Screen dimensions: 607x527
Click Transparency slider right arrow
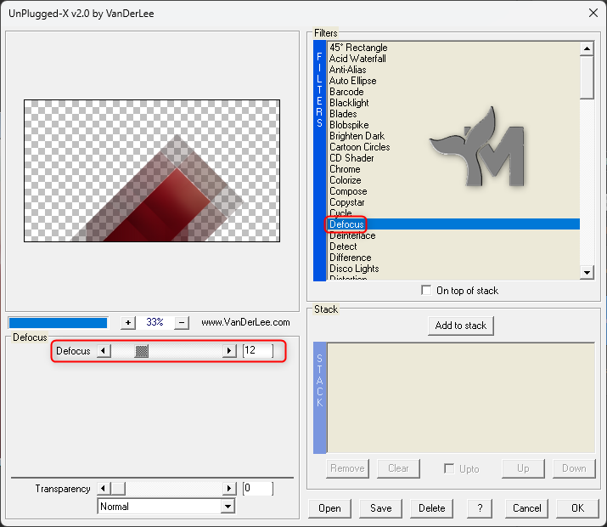point(229,488)
